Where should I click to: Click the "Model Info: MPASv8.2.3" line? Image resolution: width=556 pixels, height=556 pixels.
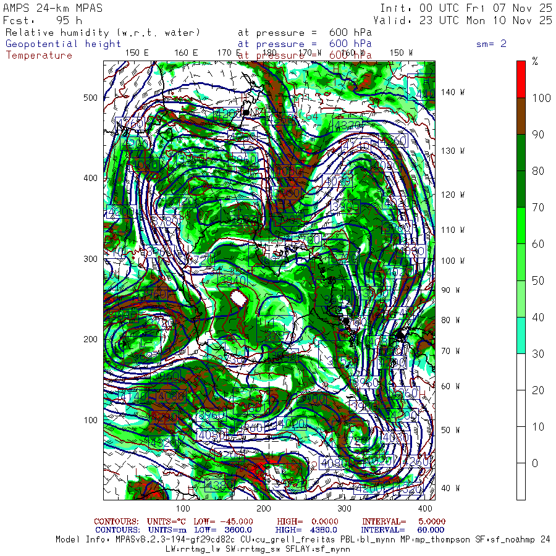coord(303,540)
